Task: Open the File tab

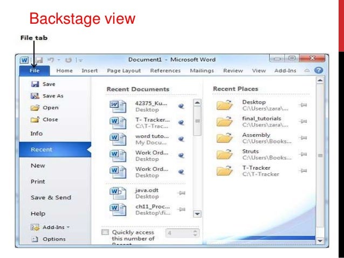Action: tap(35, 71)
